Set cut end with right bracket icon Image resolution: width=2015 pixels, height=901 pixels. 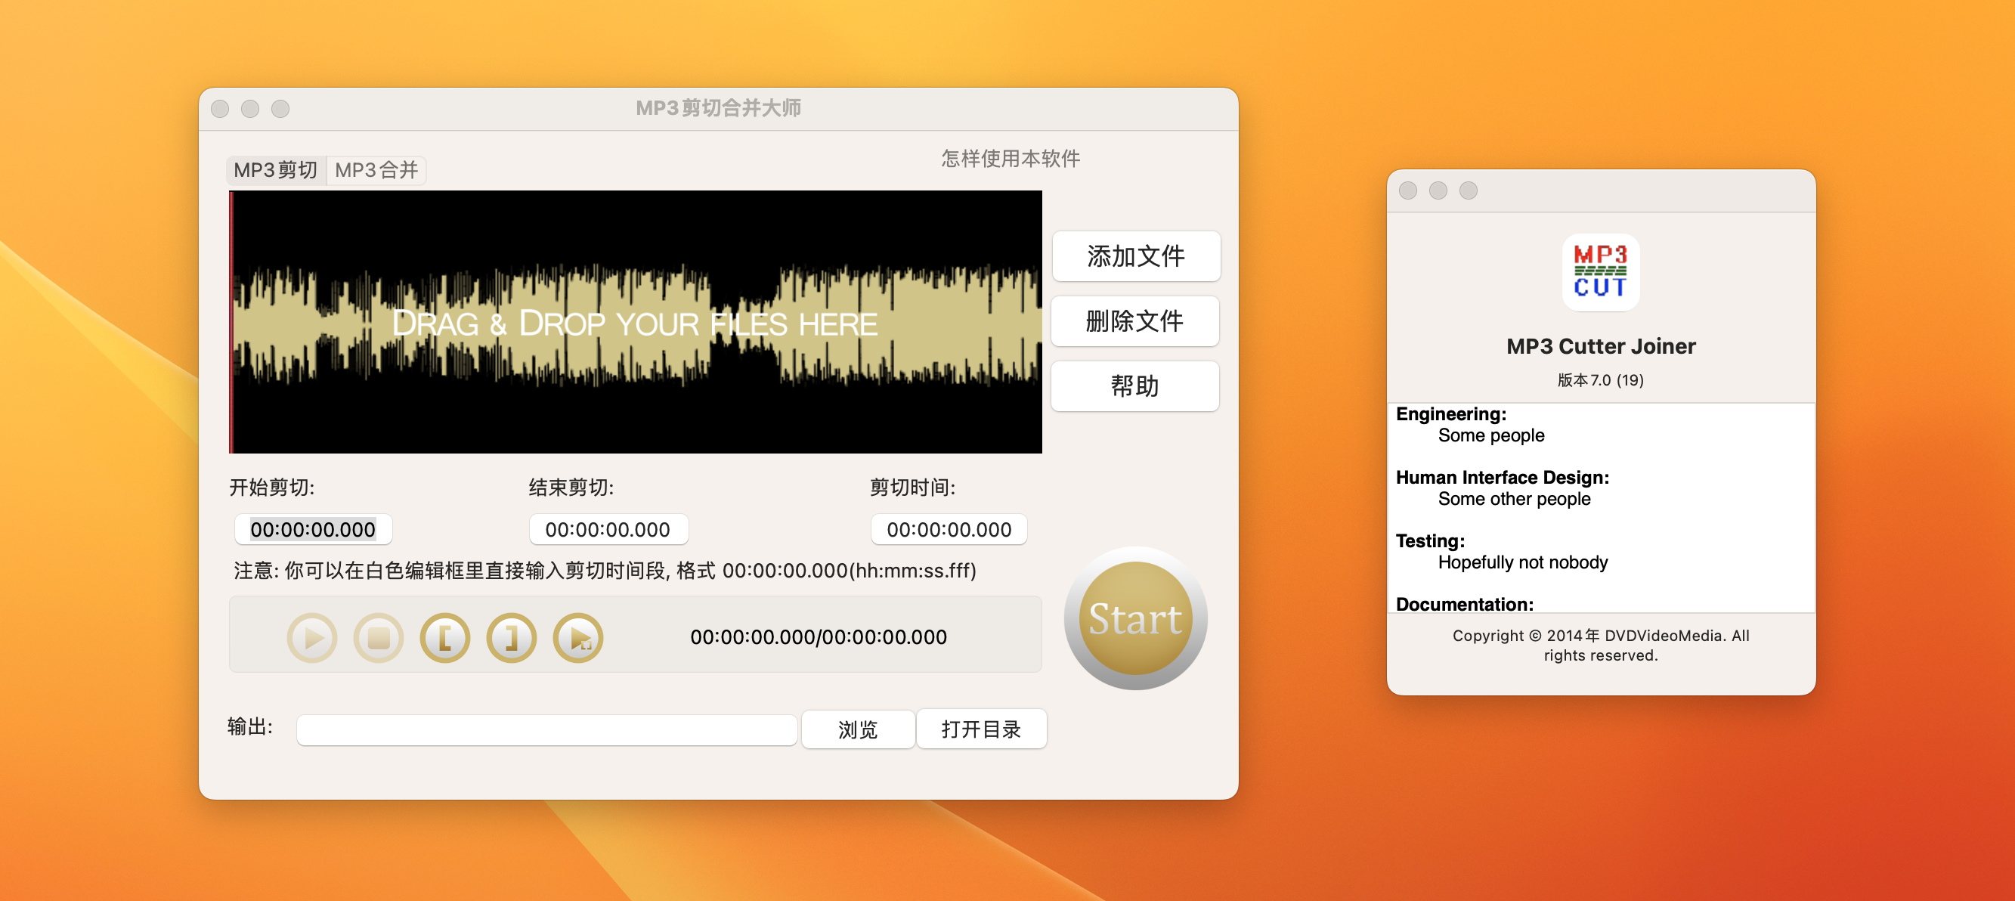[511, 638]
